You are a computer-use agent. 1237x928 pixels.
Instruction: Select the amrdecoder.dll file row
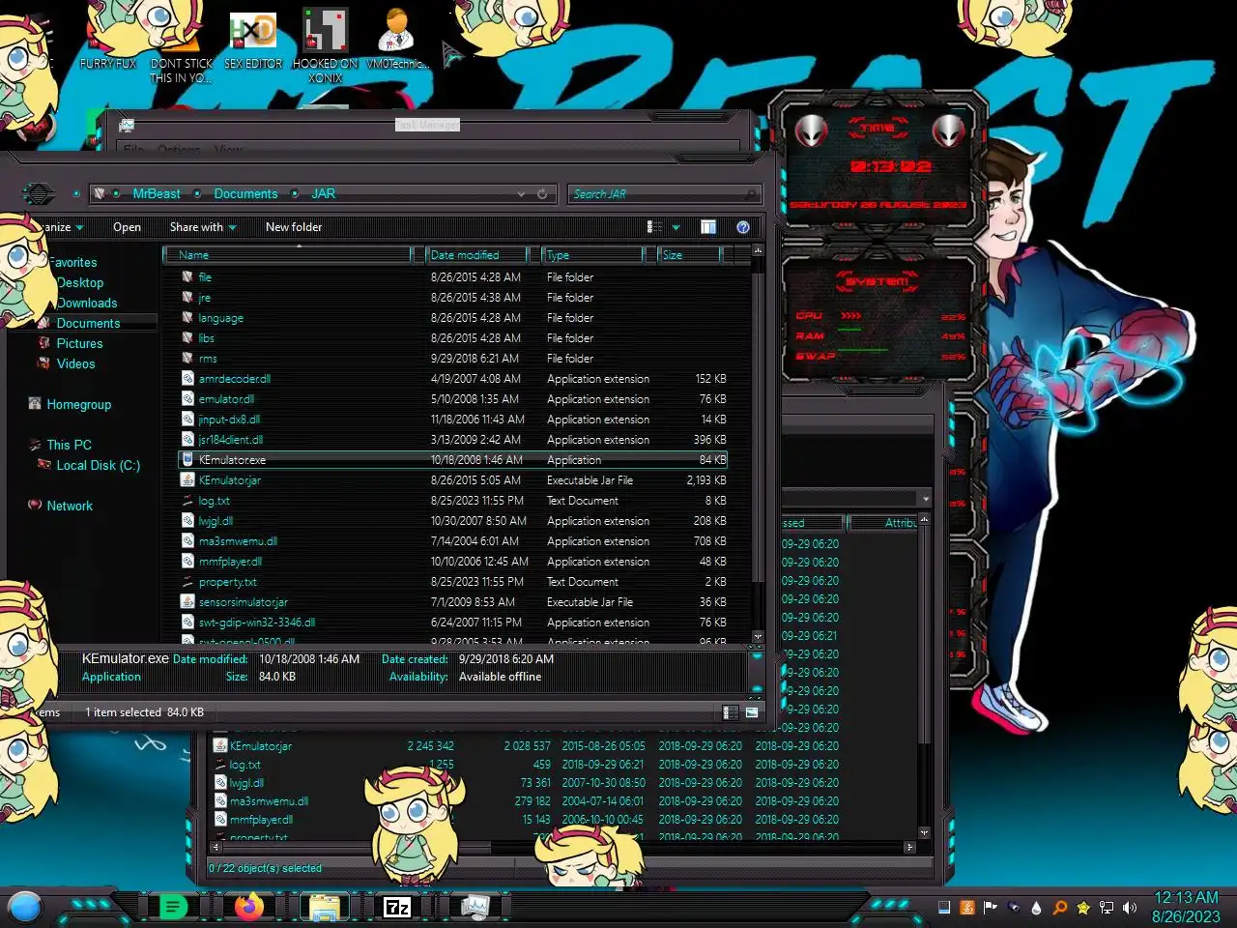click(454, 379)
